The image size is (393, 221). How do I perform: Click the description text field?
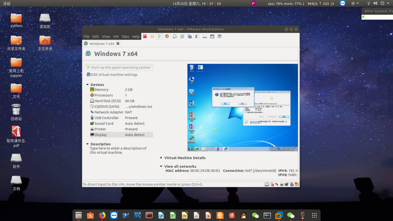118,150
